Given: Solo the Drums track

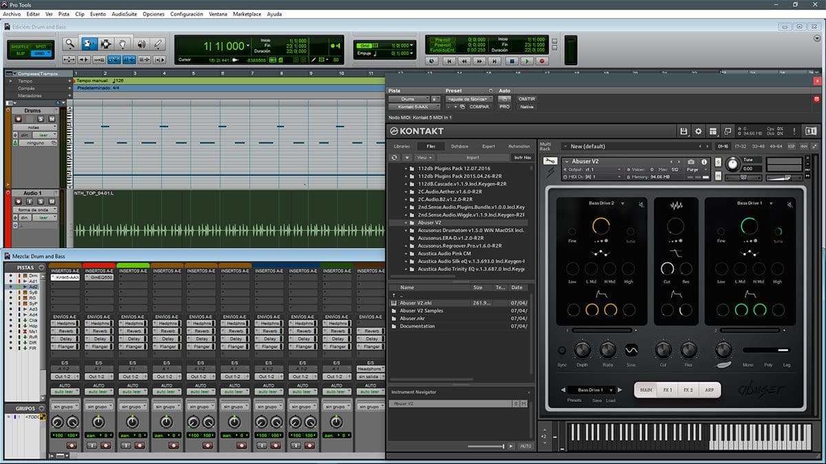Looking at the screenshot, I should click(x=41, y=119).
